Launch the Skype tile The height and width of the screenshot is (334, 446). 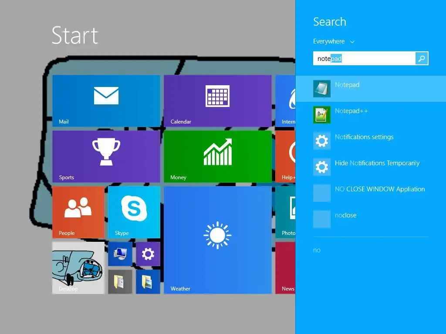pos(134,212)
